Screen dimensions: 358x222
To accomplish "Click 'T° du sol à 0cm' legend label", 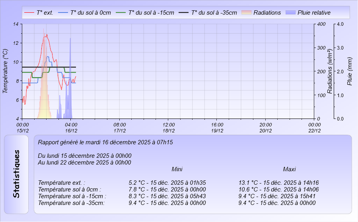I will pos(91,13).
